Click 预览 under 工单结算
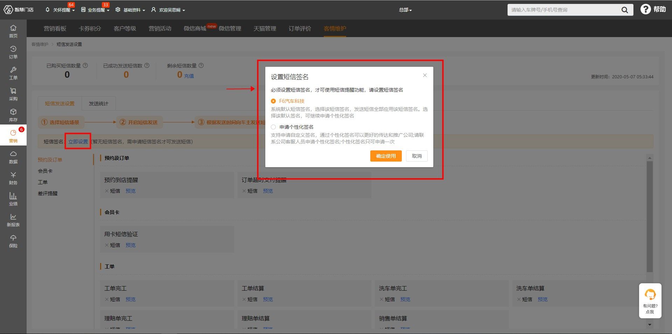672x334 pixels. tap(268, 299)
